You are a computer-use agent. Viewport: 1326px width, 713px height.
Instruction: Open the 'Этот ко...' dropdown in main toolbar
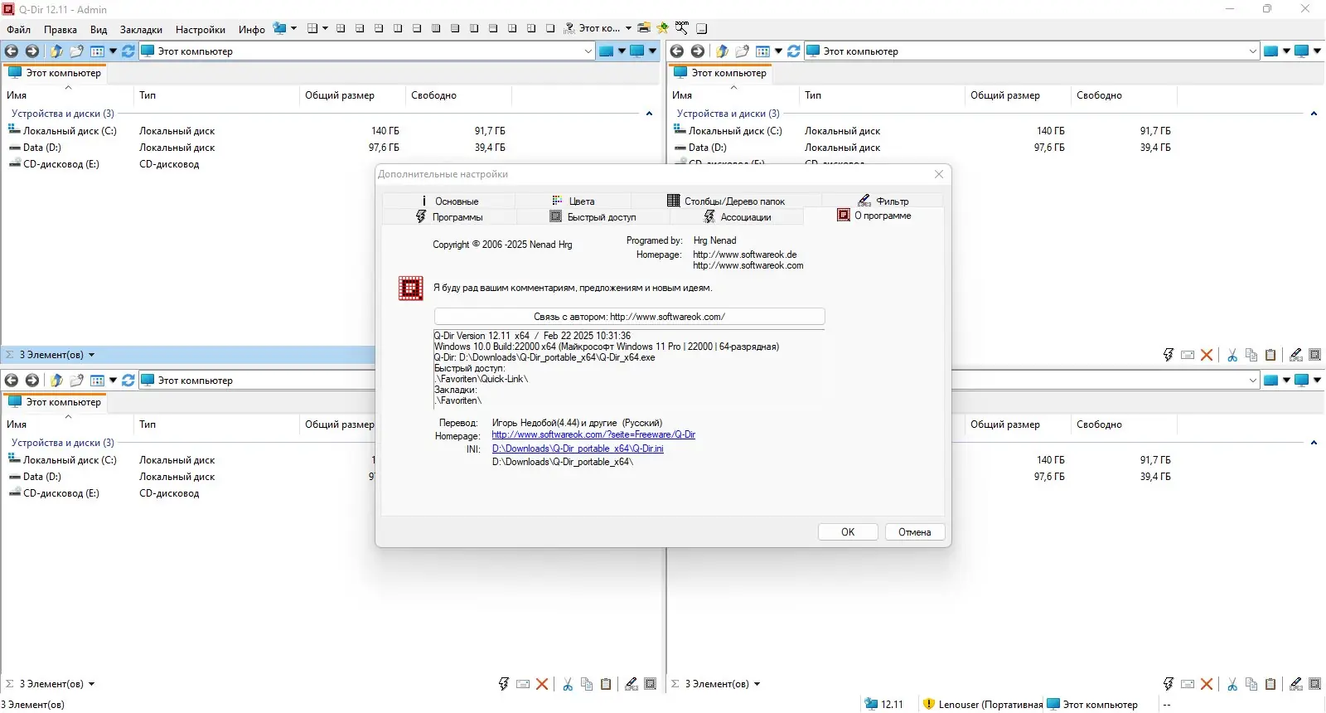[x=628, y=28]
